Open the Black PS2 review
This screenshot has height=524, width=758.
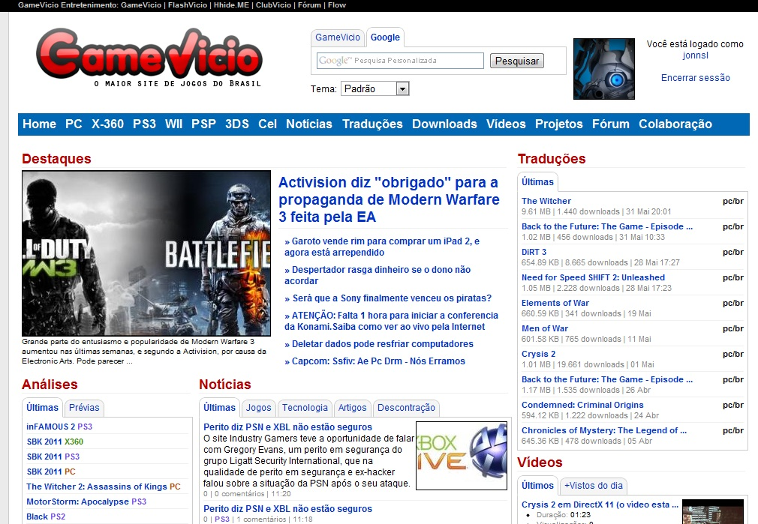pyautogui.click(x=46, y=517)
